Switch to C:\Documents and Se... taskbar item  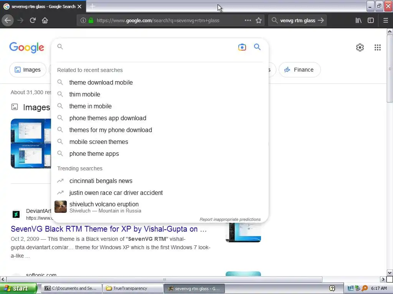tap(71, 288)
